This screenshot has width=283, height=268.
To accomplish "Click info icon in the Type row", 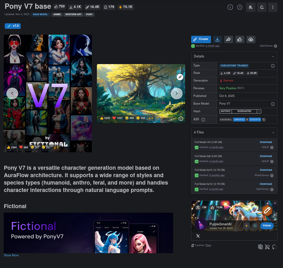I will 273,66.
